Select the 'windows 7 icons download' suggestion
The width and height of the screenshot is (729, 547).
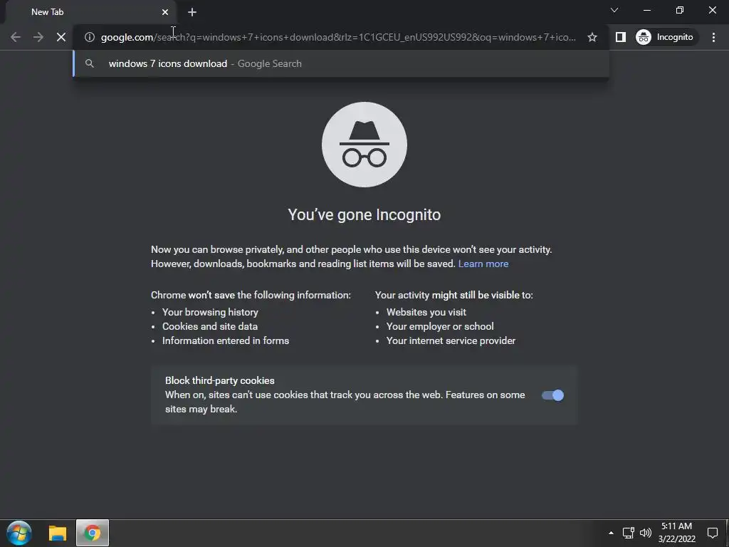pos(341,63)
